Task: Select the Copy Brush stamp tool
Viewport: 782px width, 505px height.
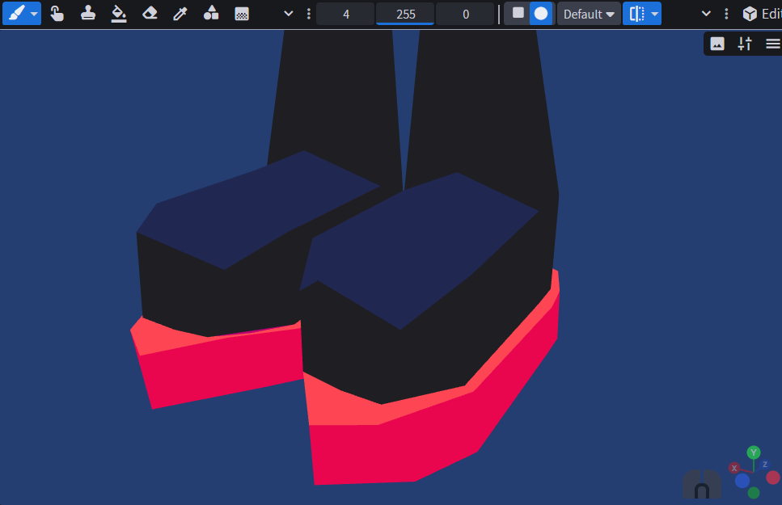Action: click(88, 14)
